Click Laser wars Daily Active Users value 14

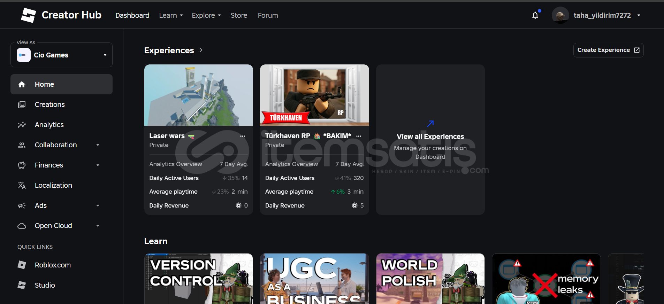(x=245, y=178)
